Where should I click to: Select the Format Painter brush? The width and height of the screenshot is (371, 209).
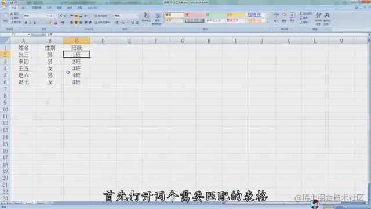pyautogui.click(x=12, y=22)
